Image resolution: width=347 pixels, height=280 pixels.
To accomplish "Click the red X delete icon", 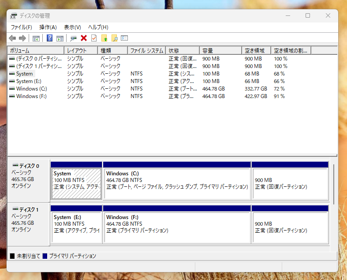I will (x=83, y=38).
